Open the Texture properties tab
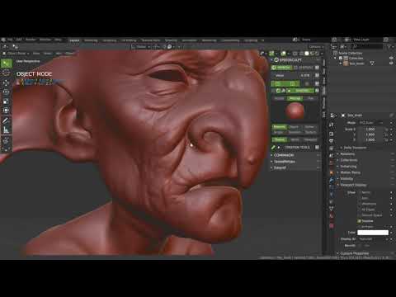This screenshot has height=297, width=396. [332, 226]
